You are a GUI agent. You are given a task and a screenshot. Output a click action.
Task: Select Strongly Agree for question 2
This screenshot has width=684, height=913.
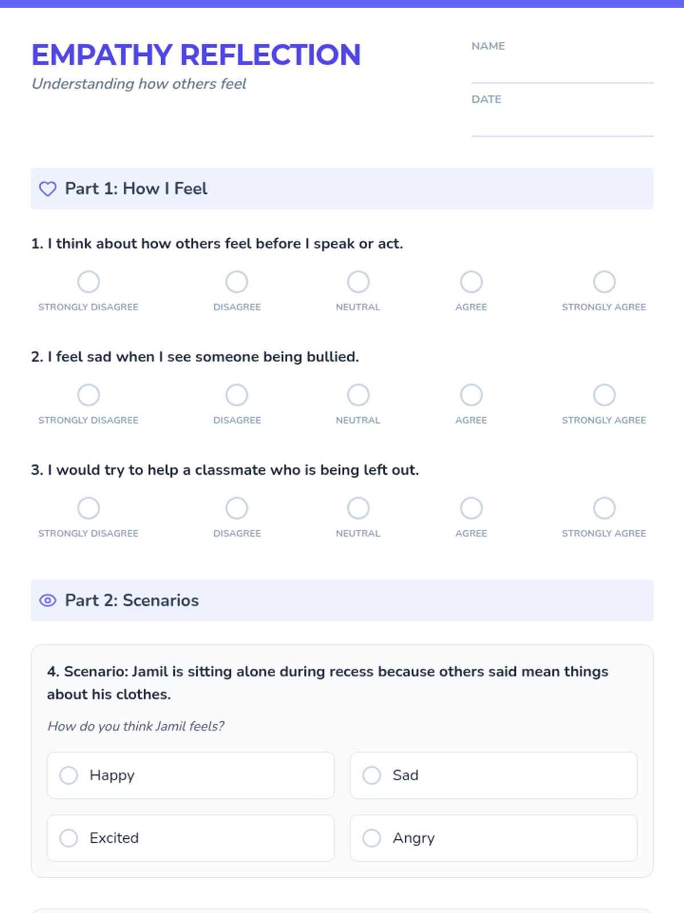[x=604, y=394]
